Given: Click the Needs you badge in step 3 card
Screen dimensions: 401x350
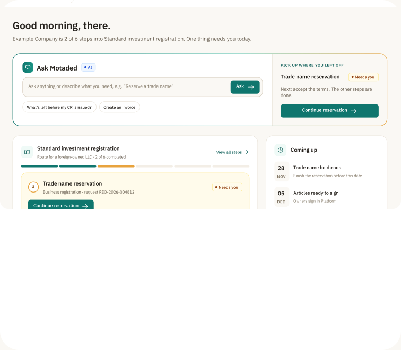Looking at the screenshot, I should pyautogui.click(x=227, y=187).
